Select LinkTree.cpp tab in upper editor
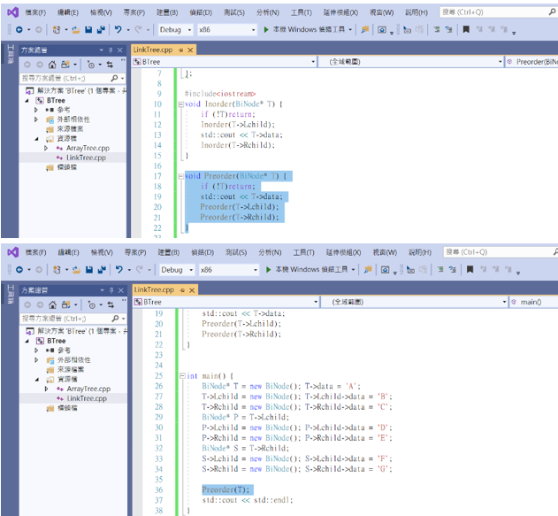The image size is (558, 516). (153, 50)
